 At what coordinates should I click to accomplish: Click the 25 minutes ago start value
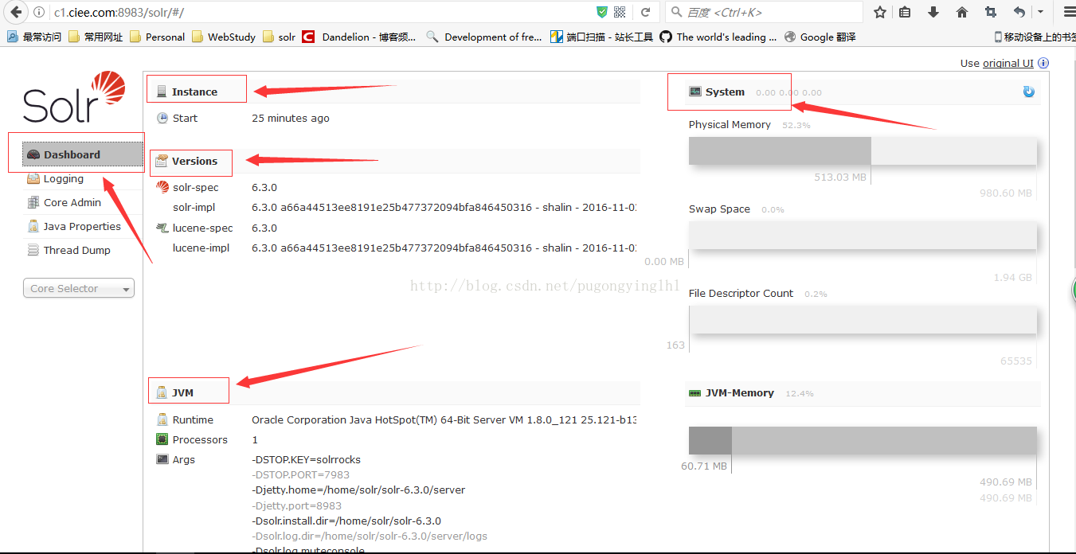click(x=291, y=118)
